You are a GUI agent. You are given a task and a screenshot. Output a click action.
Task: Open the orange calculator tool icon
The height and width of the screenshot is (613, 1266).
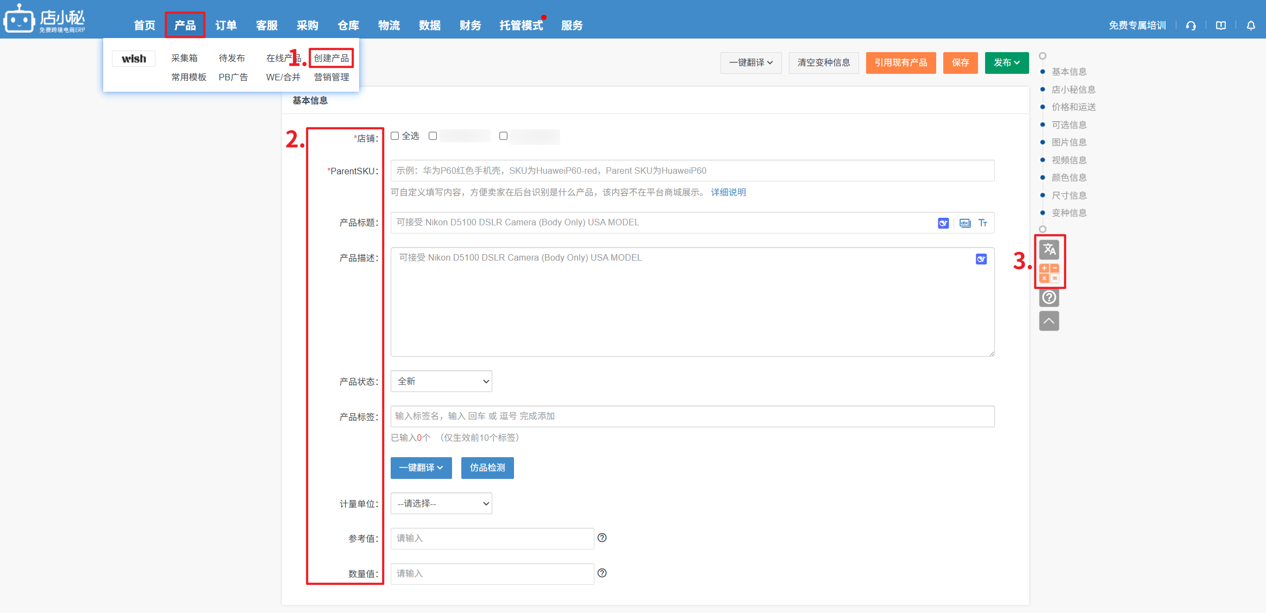tap(1049, 273)
